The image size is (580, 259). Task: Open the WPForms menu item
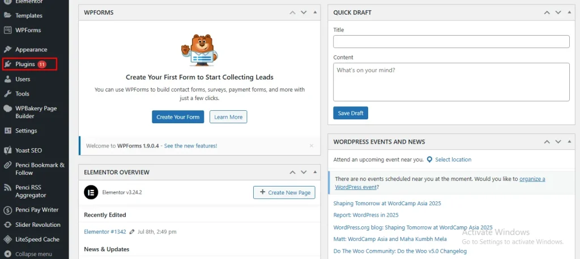(x=28, y=30)
